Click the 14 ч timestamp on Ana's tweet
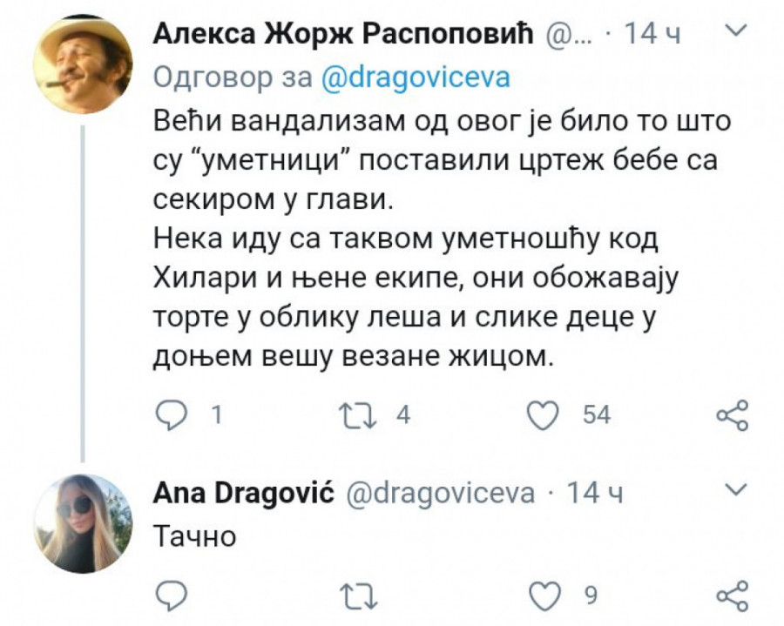Viewport: 784px width, 626px height. (595, 493)
